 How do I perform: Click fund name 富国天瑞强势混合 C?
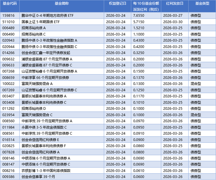pyautogui.click(x=37, y=115)
